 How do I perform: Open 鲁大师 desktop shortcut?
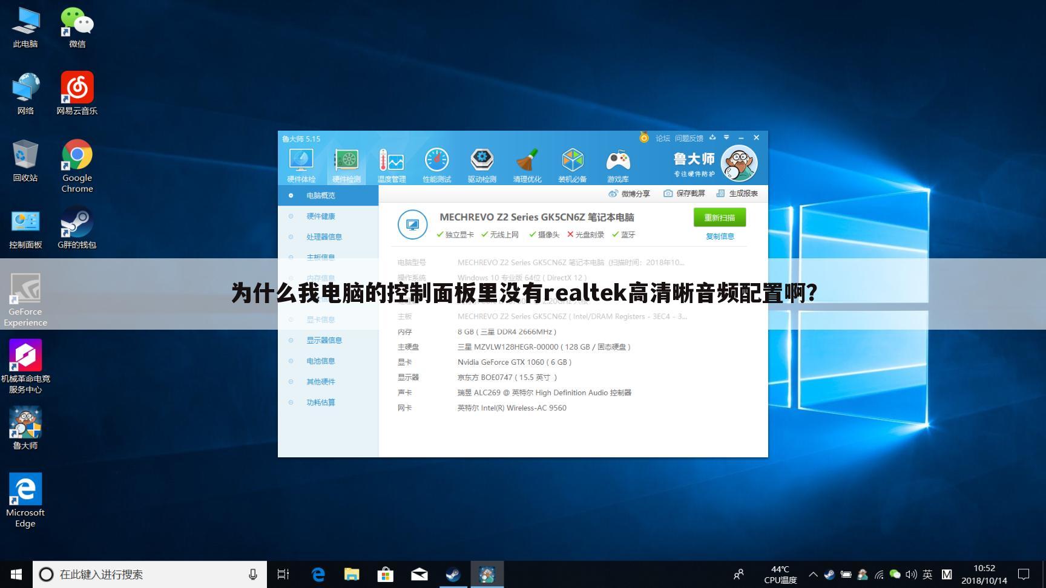[25, 428]
